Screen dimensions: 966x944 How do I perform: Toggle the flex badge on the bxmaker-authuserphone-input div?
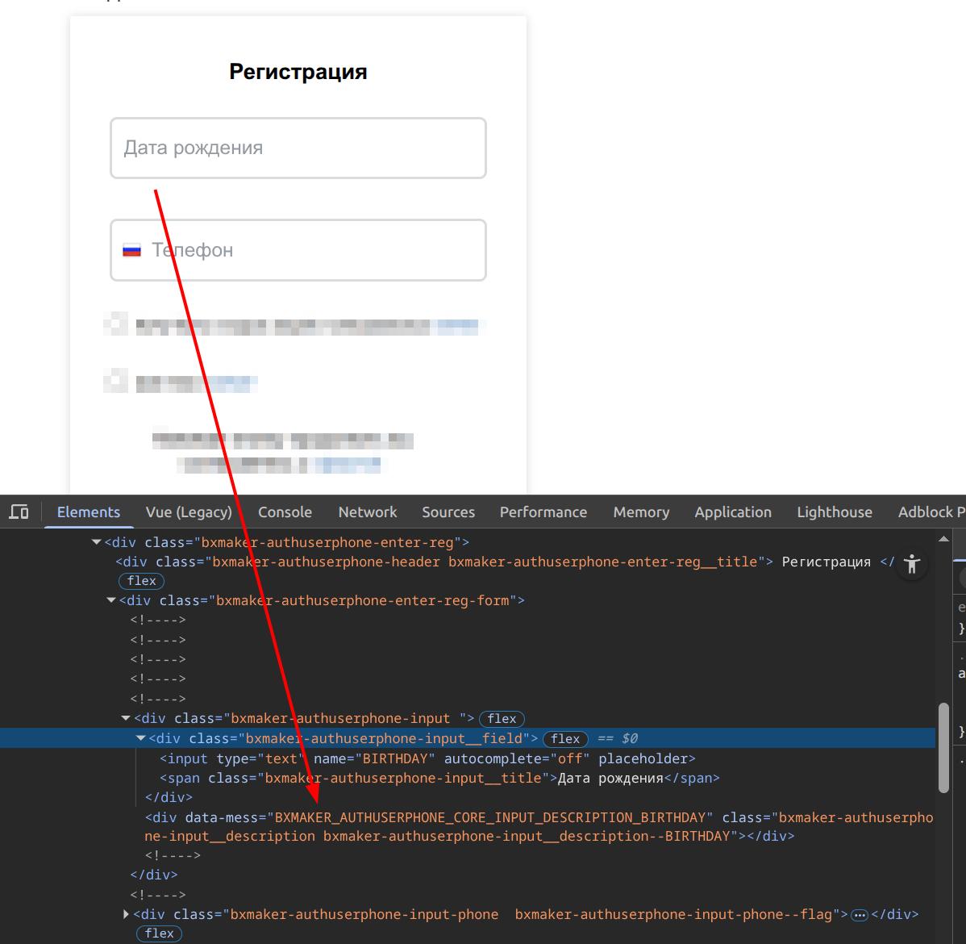(x=502, y=719)
